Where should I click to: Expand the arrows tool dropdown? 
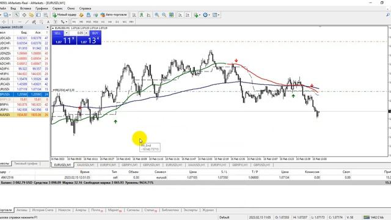pyautogui.click(x=66, y=22)
